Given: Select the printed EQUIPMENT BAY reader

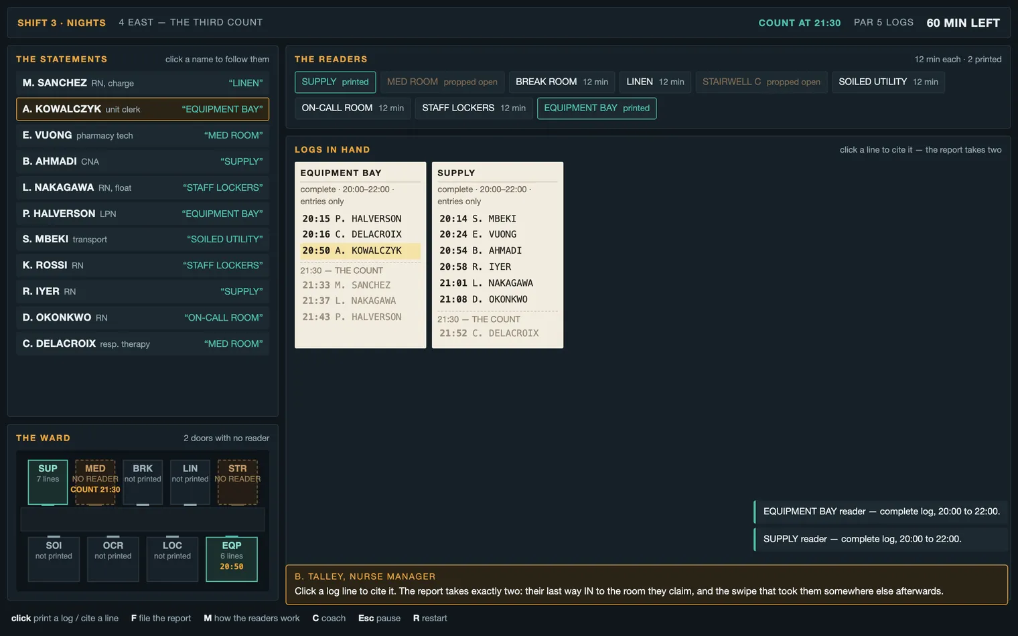Looking at the screenshot, I should (597, 108).
